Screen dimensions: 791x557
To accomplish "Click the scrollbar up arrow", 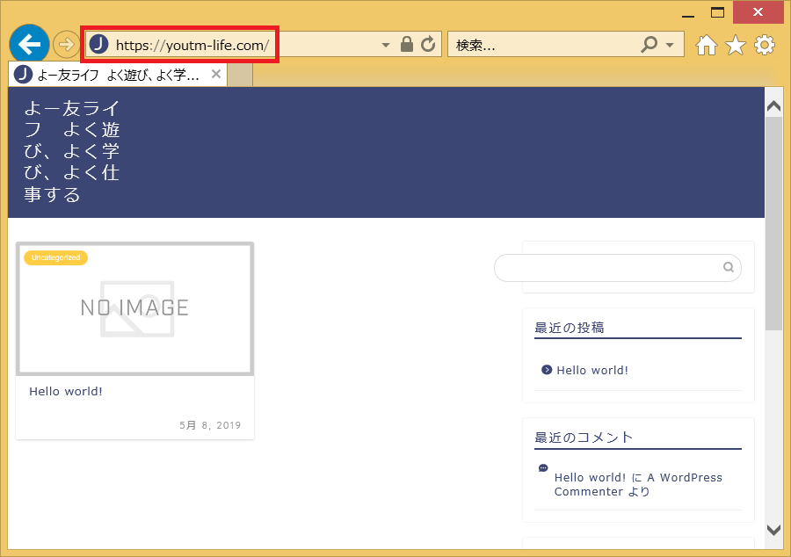I will coord(773,105).
